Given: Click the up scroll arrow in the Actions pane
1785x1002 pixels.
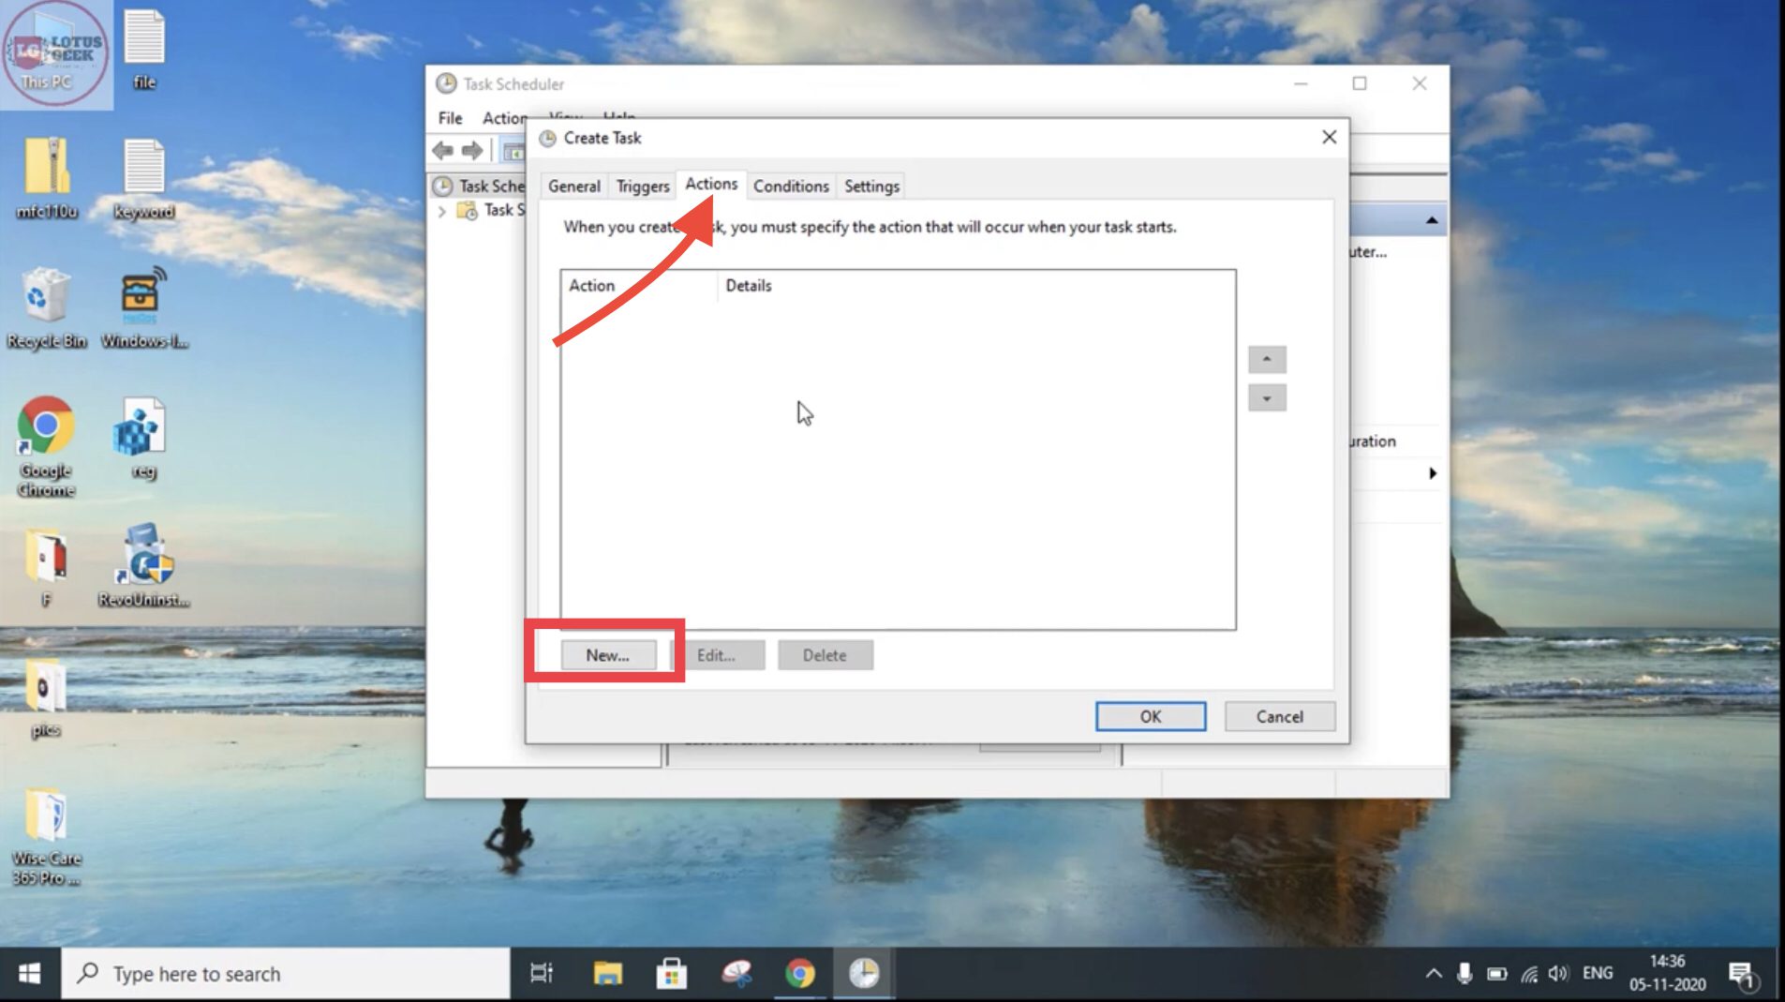Looking at the screenshot, I should pyautogui.click(x=1267, y=359).
